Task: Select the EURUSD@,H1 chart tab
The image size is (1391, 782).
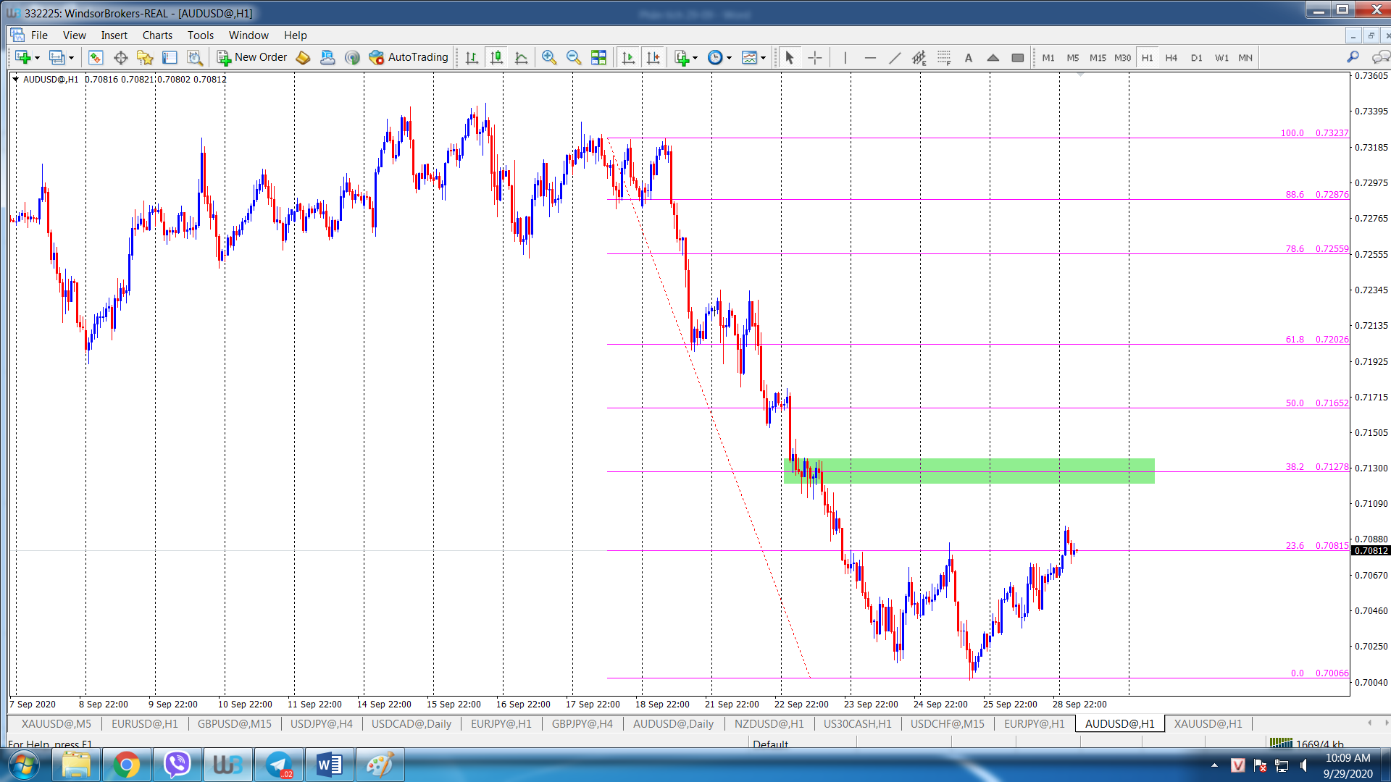Action: point(144,723)
